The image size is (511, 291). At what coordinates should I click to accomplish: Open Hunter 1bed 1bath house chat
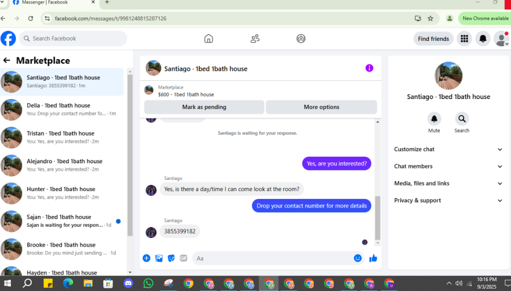click(x=62, y=193)
